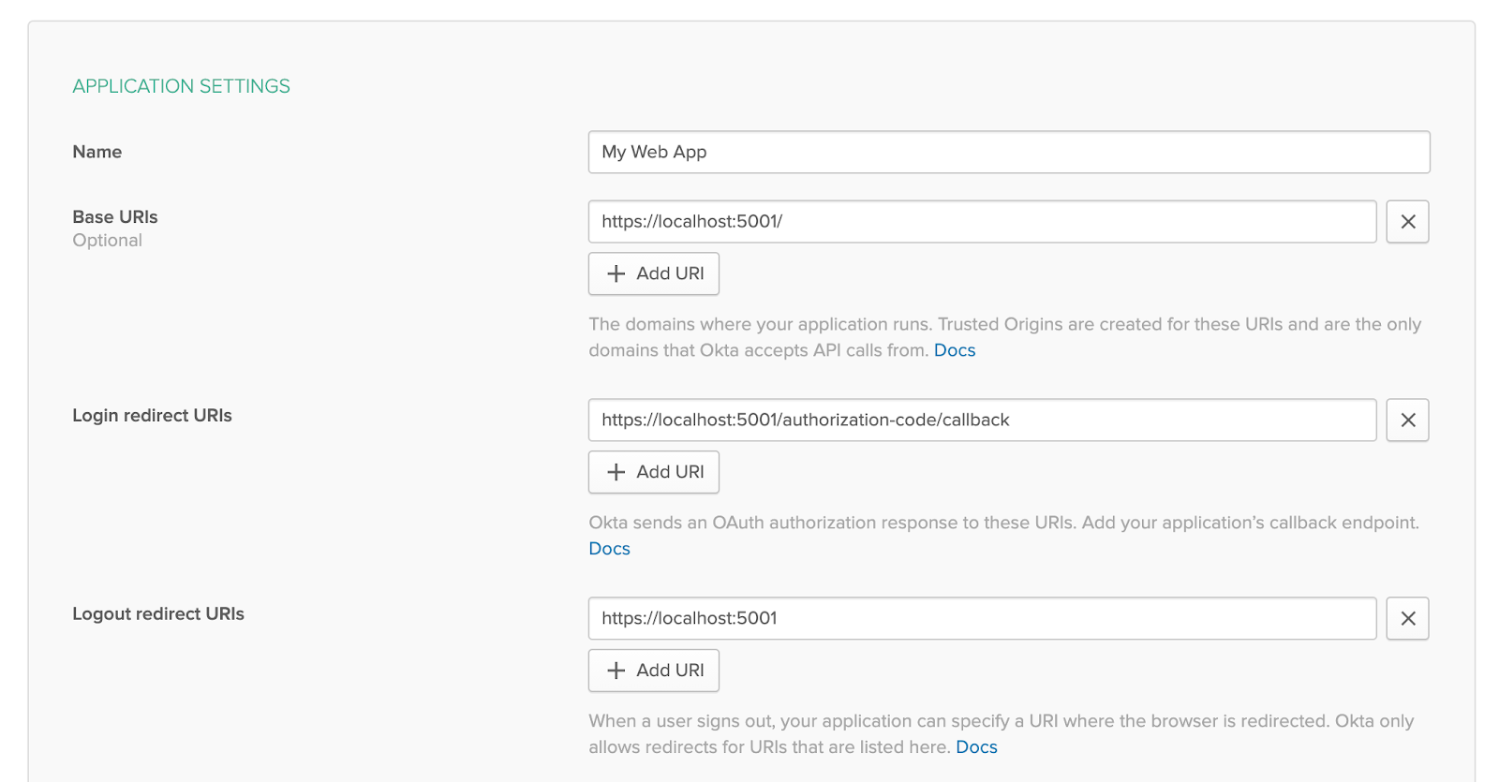Open Docs link for OAuth callback endpoint
This screenshot has width=1499, height=782.
pyautogui.click(x=609, y=549)
